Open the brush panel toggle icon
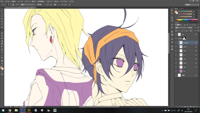The image size is (200, 113). point(13,5)
